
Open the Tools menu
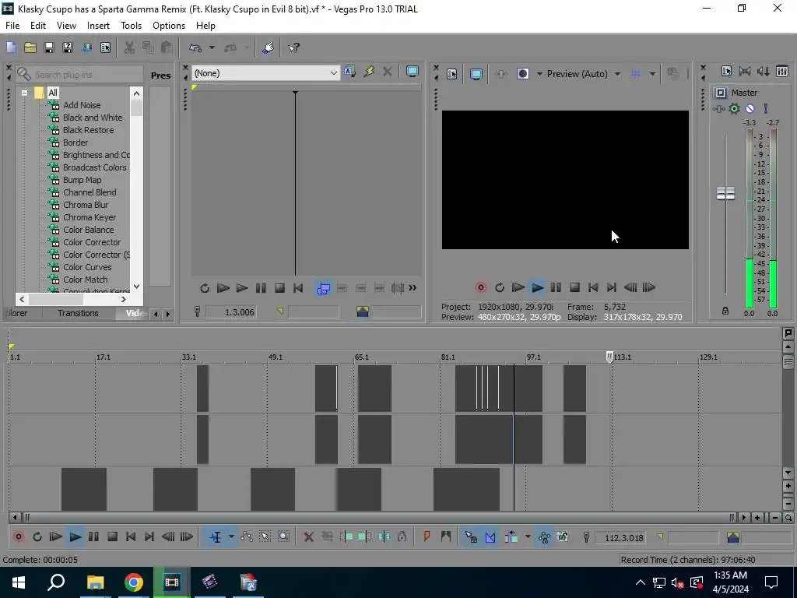point(131,26)
